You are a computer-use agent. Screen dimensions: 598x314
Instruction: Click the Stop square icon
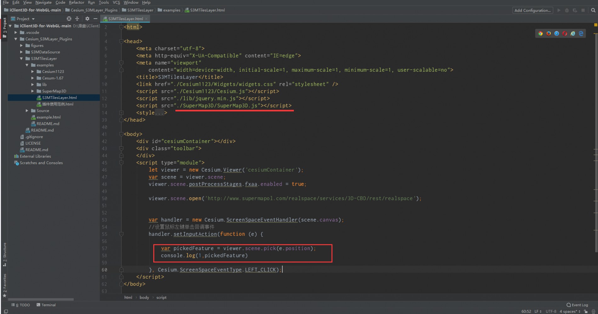point(583,10)
